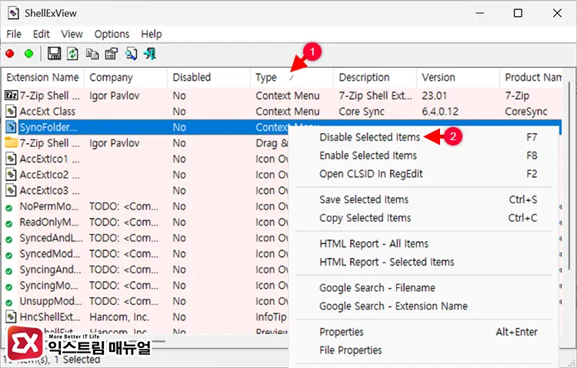Click the green check icon of SyncedAndL row
The image size is (577, 368).
point(8,239)
